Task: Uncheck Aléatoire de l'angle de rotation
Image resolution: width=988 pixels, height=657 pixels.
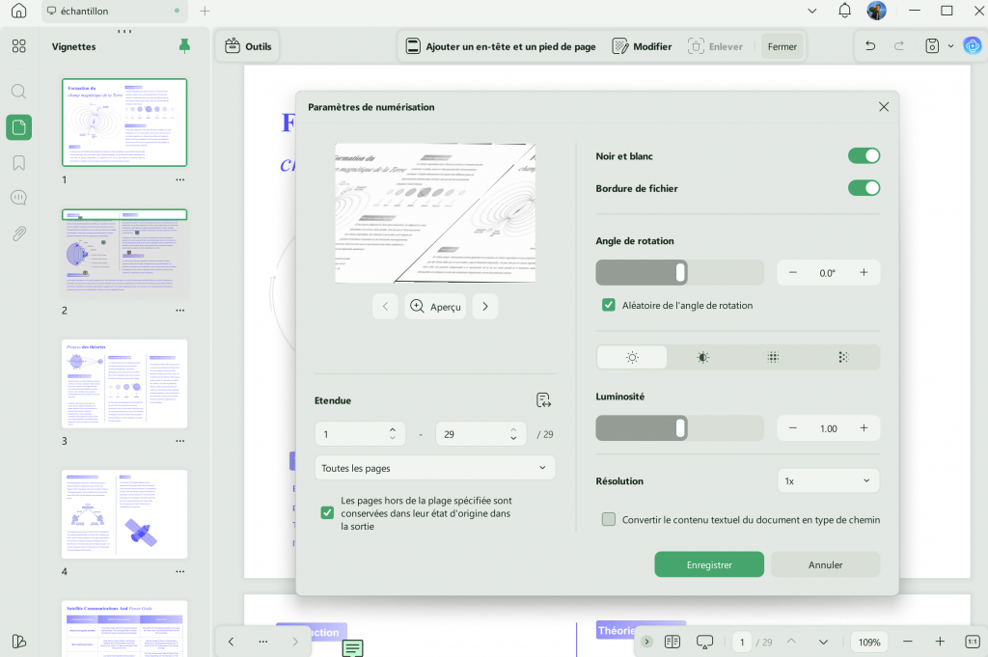Action: (608, 305)
